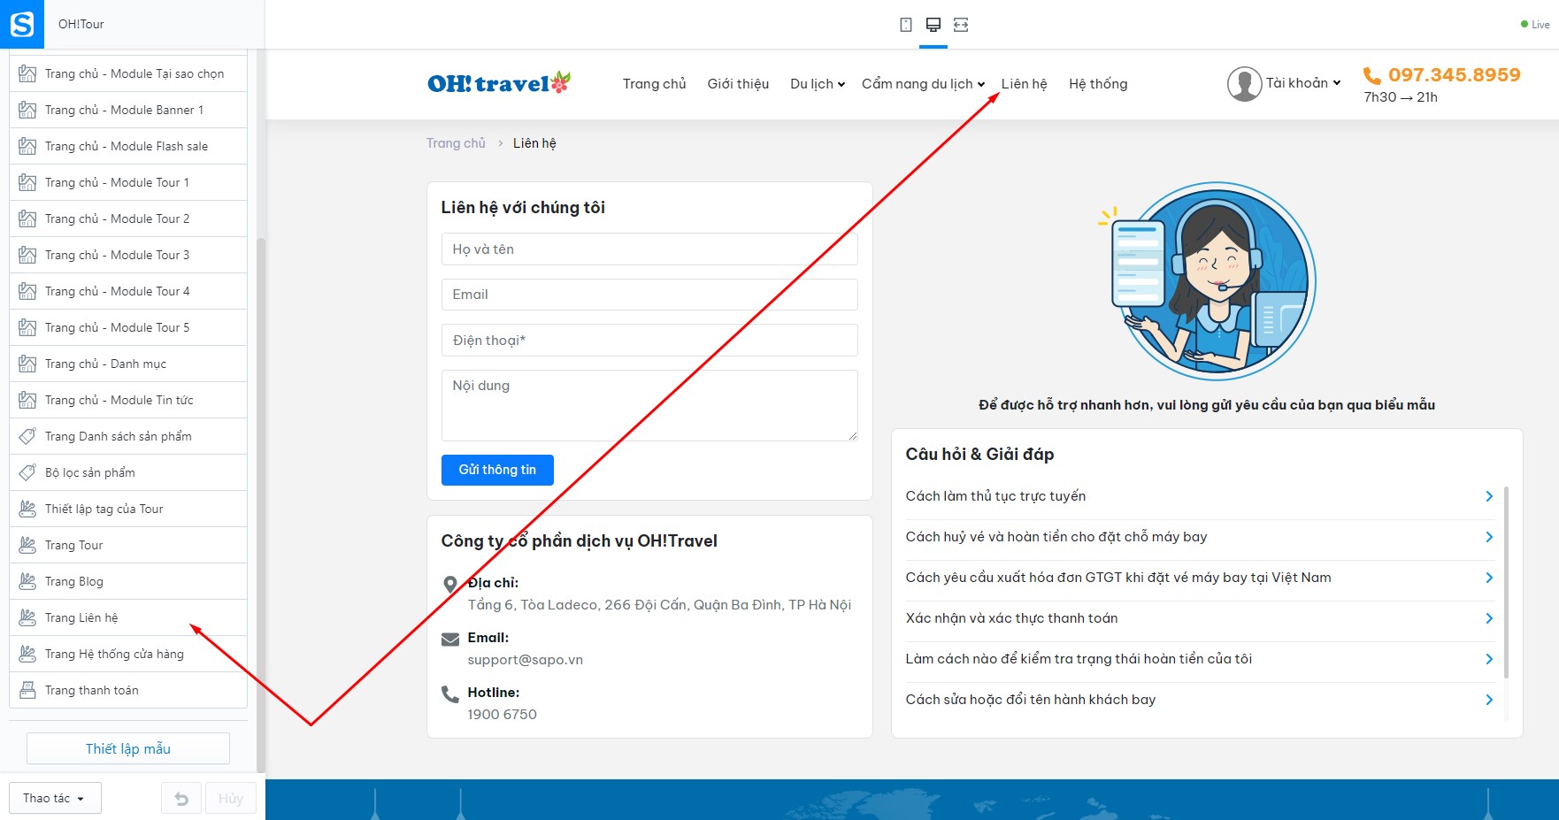Viewport: 1559px width, 820px height.
Task: Click the support@sapo.vn email address
Action: coord(525,660)
